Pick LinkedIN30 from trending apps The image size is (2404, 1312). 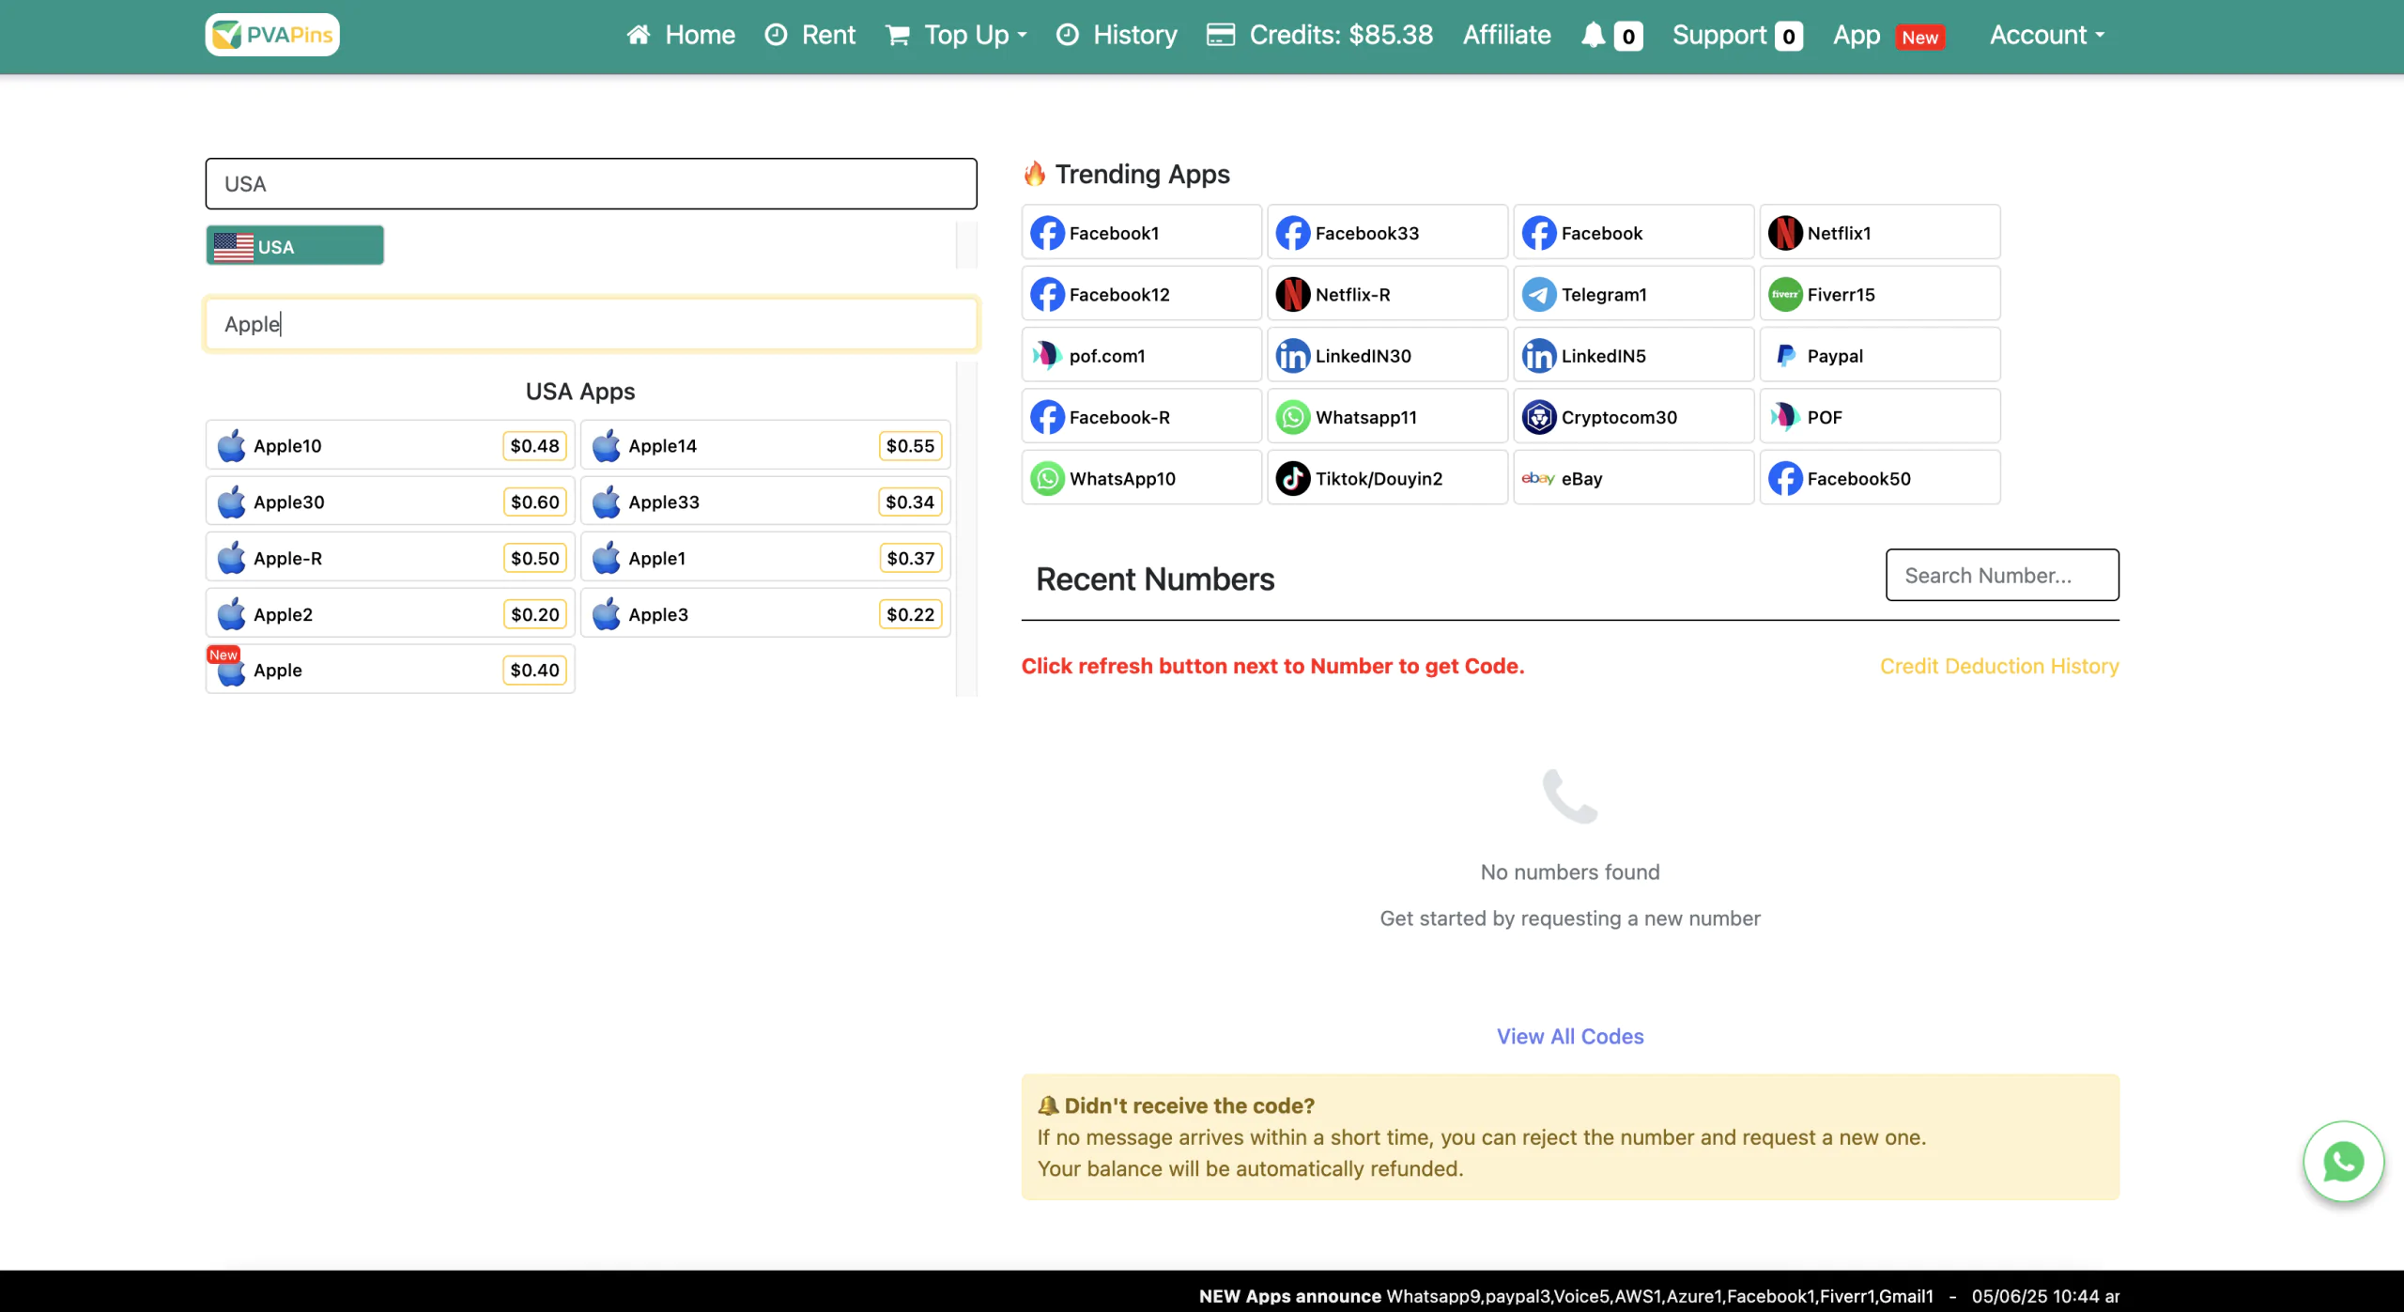[1387, 355]
